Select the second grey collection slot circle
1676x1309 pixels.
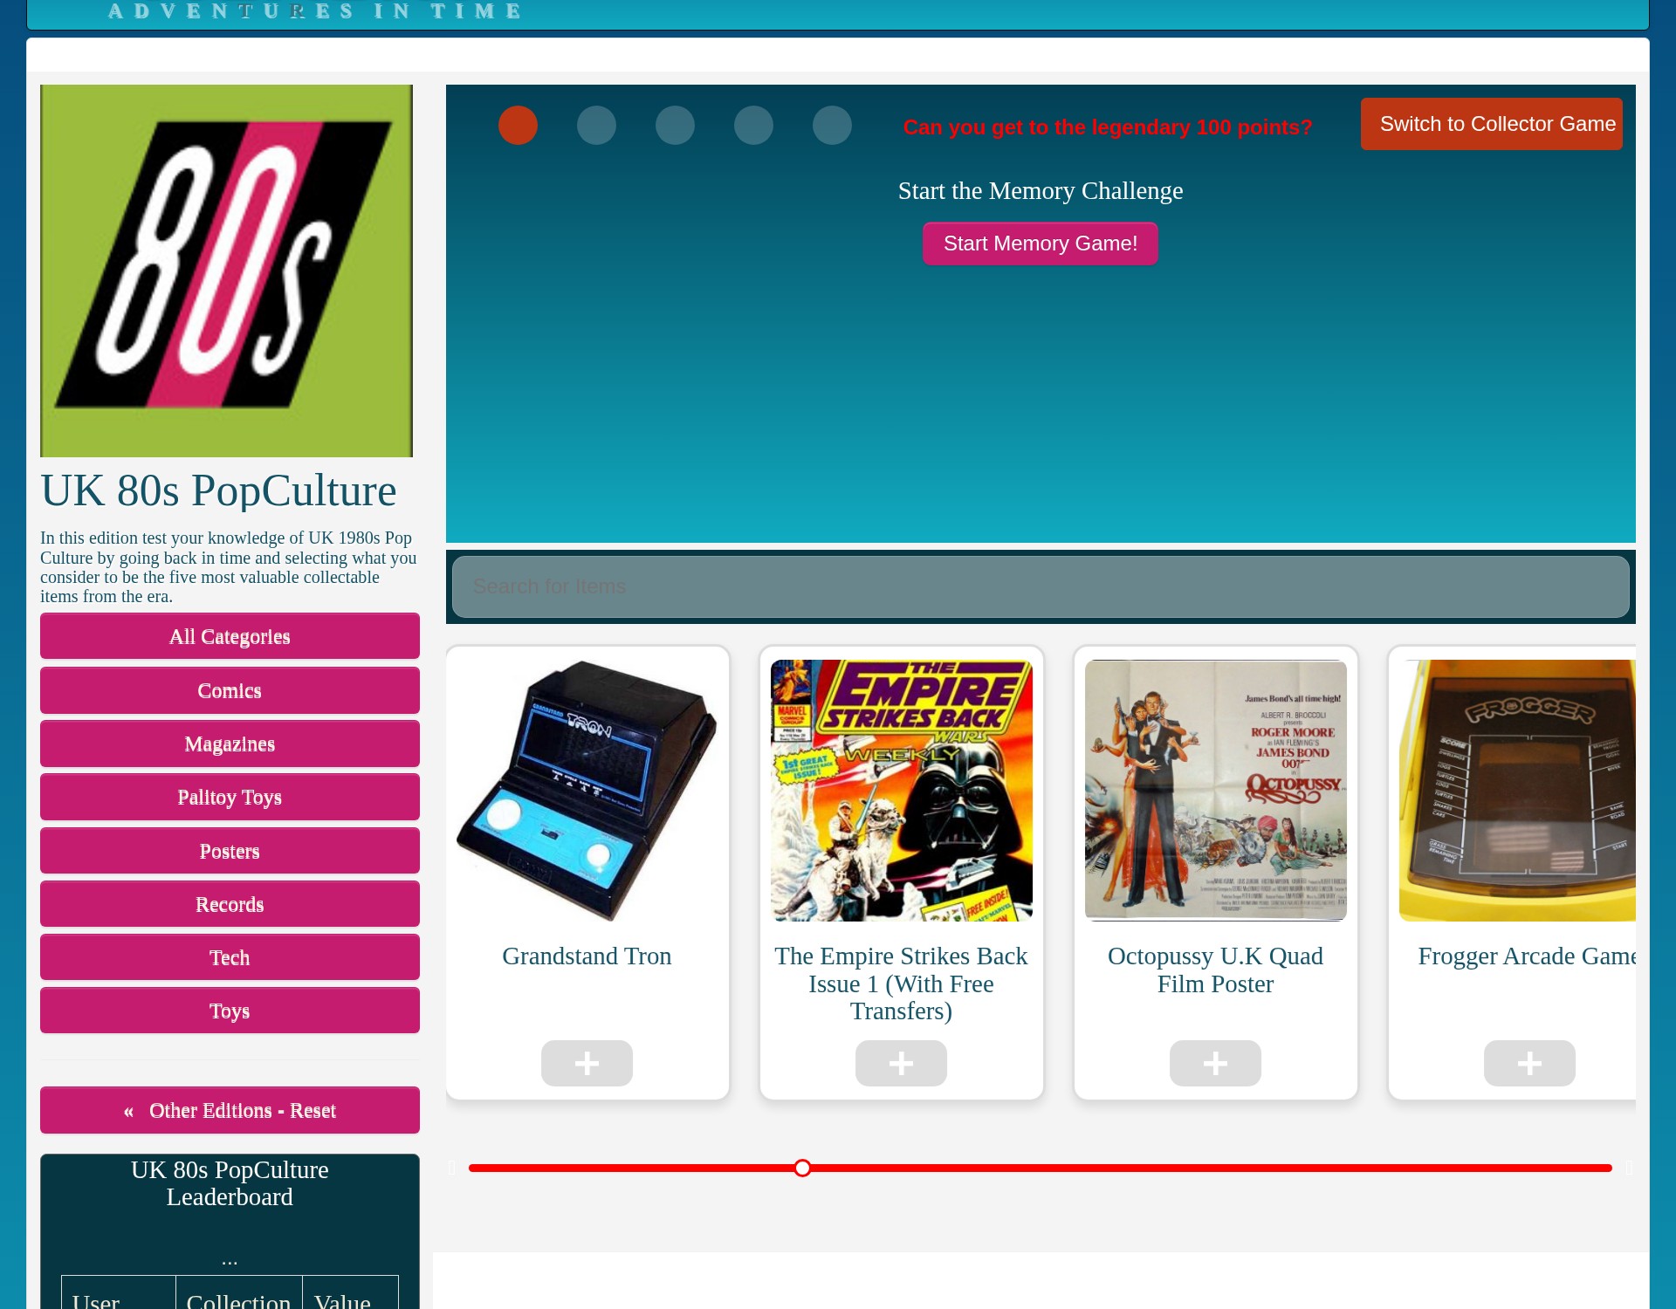tap(596, 125)
